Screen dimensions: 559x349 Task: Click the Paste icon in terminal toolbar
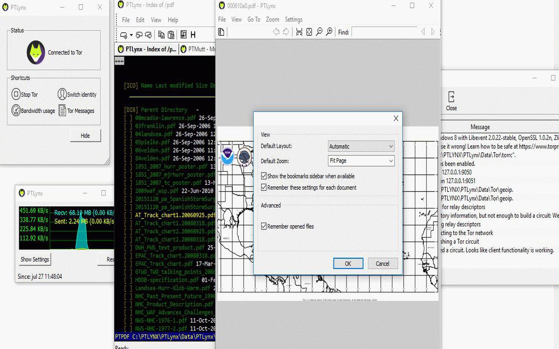[171, 35]
